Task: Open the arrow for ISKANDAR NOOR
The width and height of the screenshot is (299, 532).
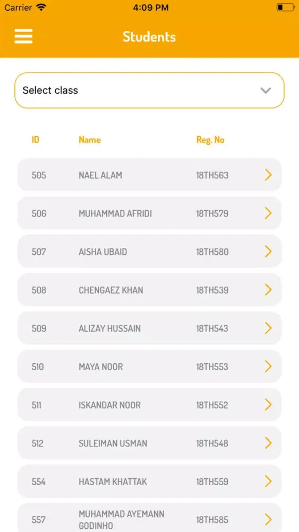Action: point(268,405)
